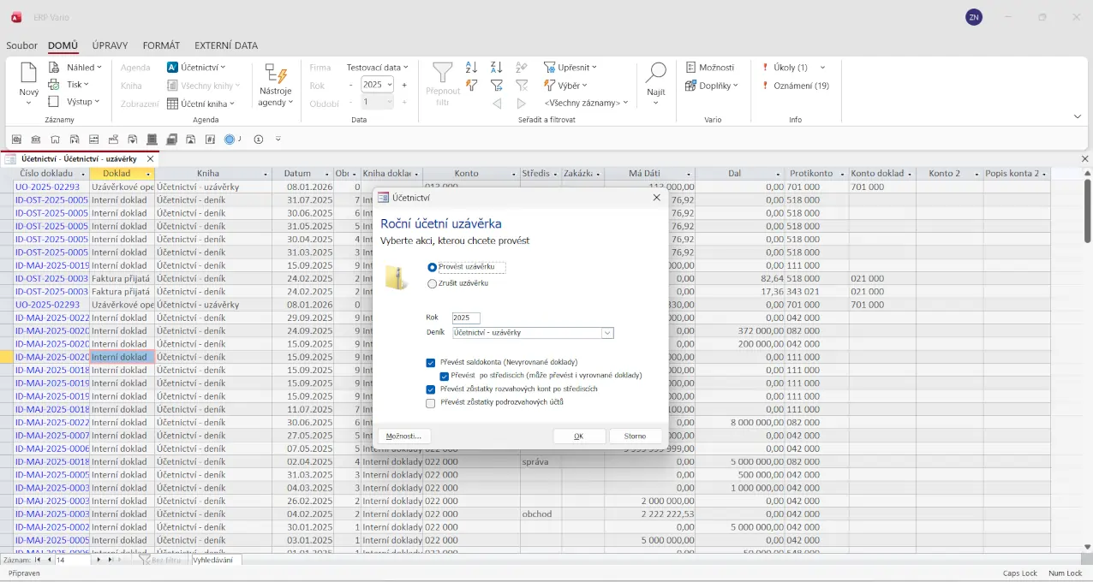Screen dimensions: 1093x582
Task: Click the sort ascending A-Z icon
Action: pos(471,68)
